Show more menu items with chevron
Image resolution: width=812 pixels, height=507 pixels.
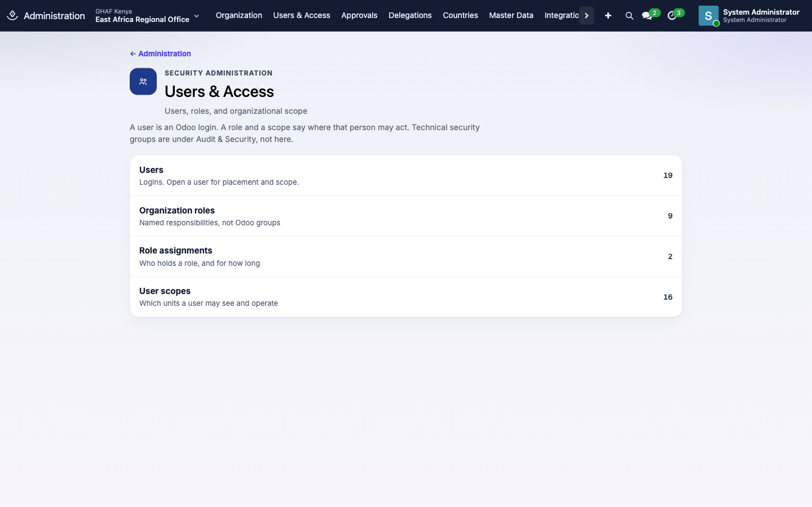tap(586, 16)
